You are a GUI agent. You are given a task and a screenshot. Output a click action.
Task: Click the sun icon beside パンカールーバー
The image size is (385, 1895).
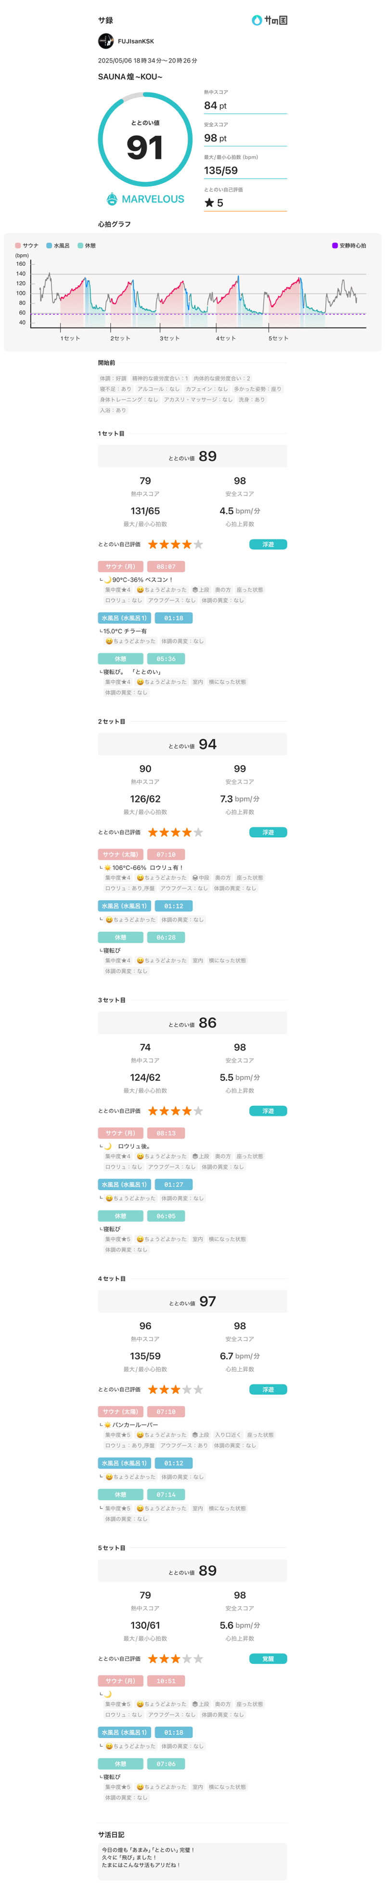tap(107, 1424)
